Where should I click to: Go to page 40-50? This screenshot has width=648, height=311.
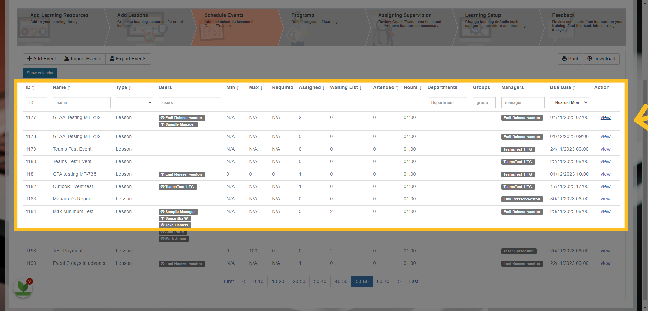click(x=341, y=282)
